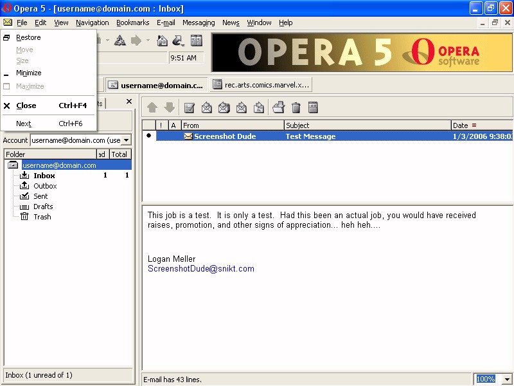Click the previous message up-arrow icon

pyautogui.click(x=152, y=107)
